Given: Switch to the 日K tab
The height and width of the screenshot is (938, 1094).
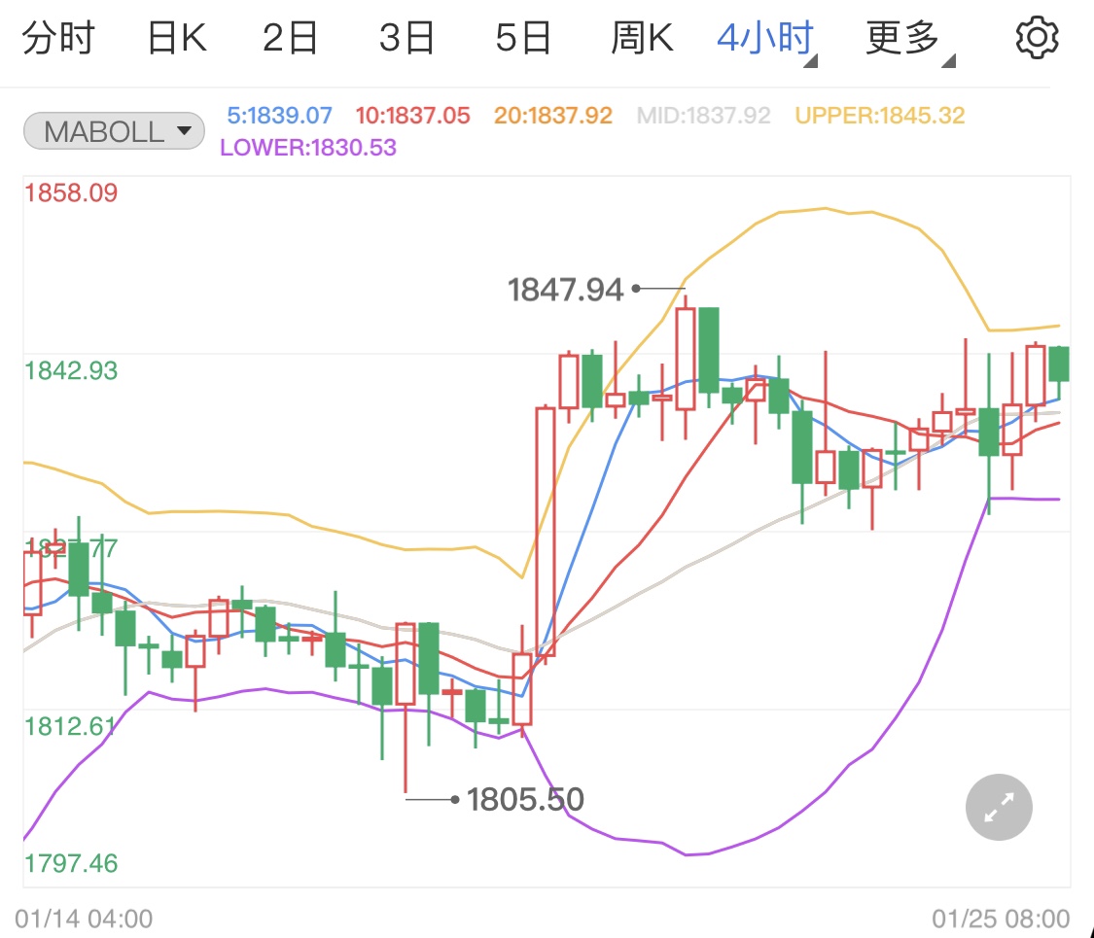Looking at the screenshot, I should (177, 38).
